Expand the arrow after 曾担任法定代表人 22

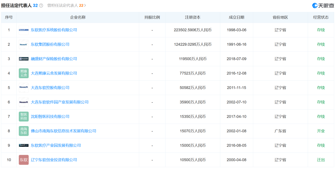(85, 6)
